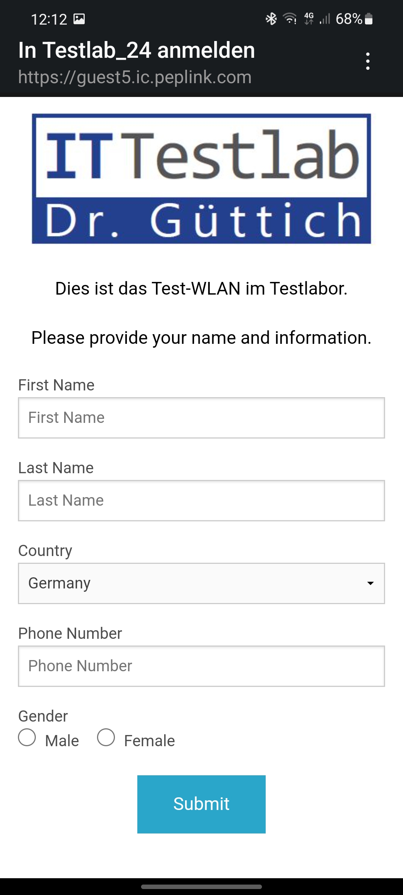Image resolution: width=403 pixels, height=895 pixels.
Task: Tap the battery icon in status bar
Action: tap(369, 19)
